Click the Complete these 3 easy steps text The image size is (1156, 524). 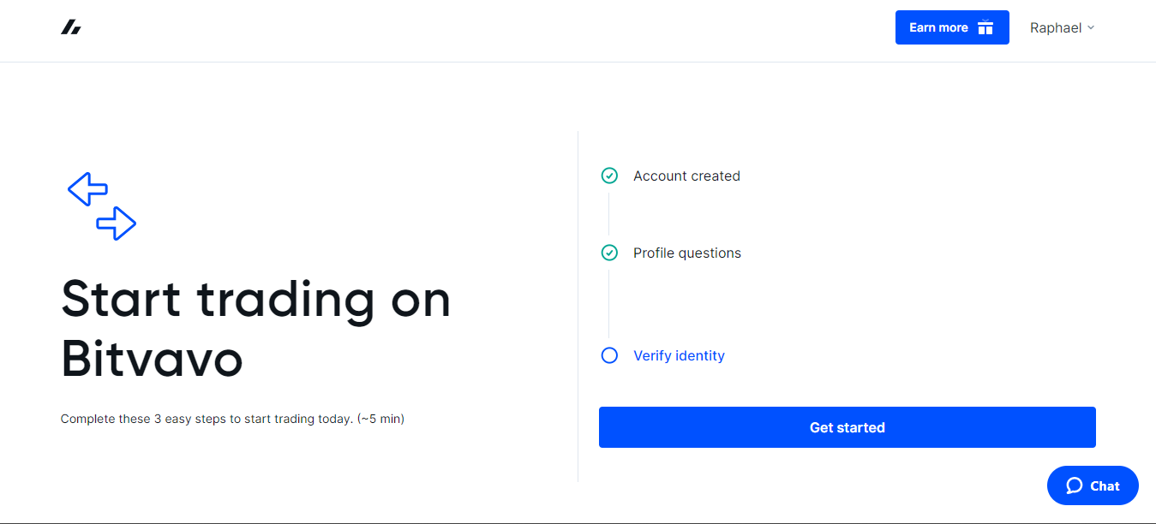pyautogui.click(x=232, y=419)
